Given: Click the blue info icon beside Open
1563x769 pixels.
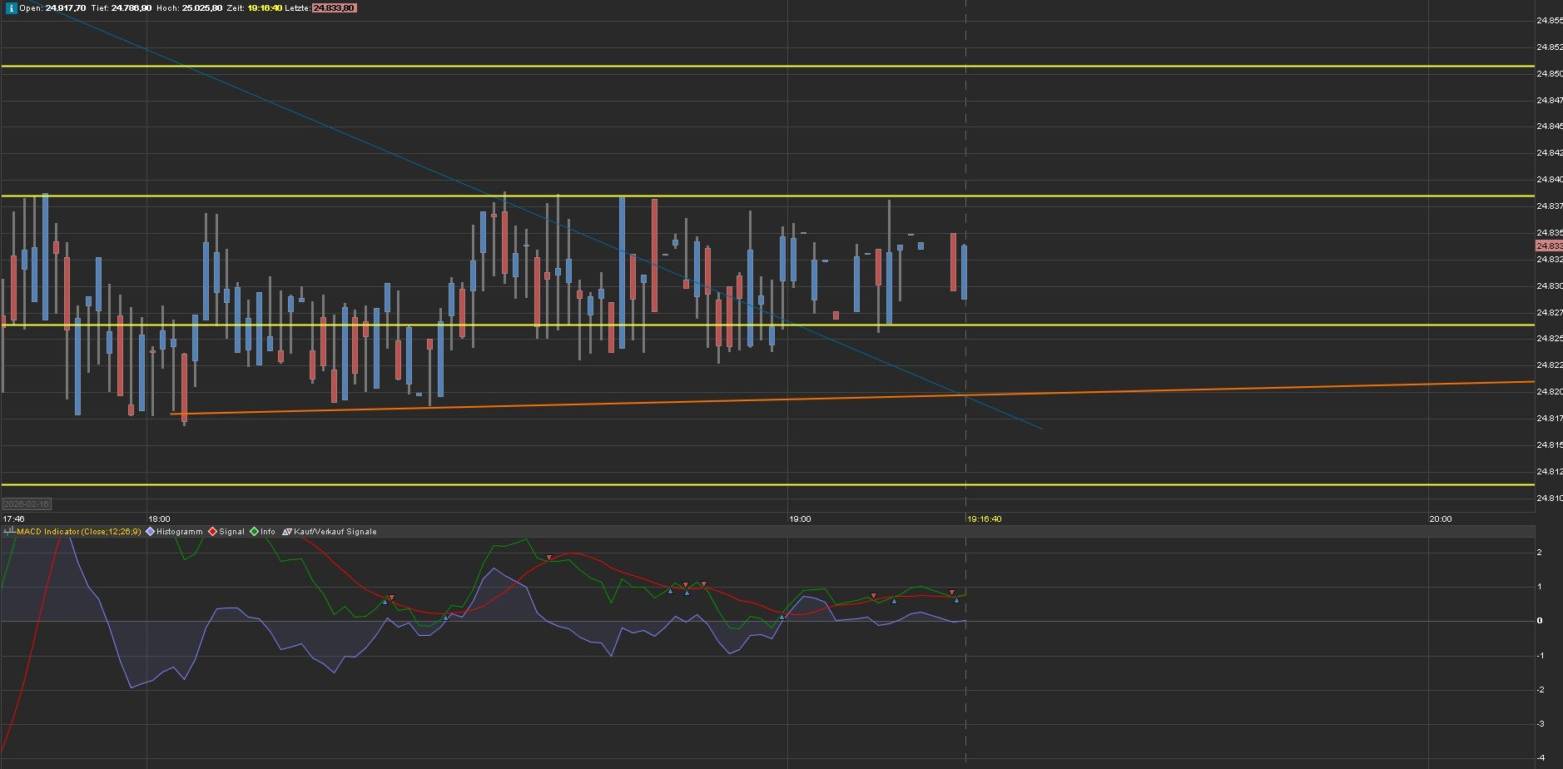Looking at the screenshot, I should pyautogui.click(x=12, y=7).
